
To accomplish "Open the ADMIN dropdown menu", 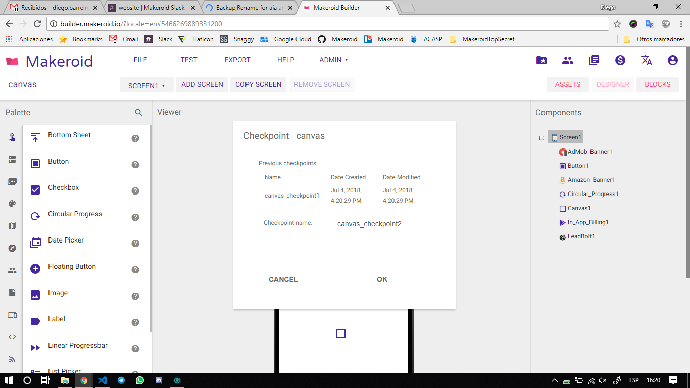I will (334, 60).
